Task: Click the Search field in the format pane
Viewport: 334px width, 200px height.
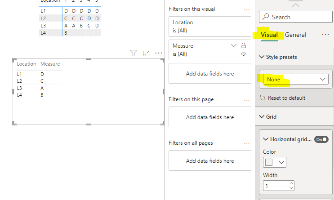Action: coord(296,17)
